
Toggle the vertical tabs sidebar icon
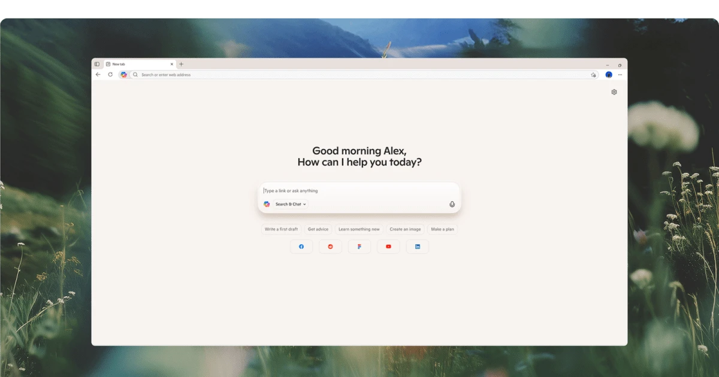(x=97, y=64)
